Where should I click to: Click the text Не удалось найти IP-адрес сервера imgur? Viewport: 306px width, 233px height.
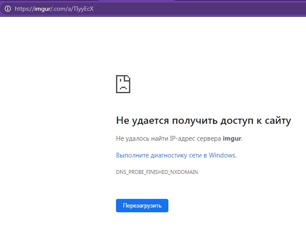(x=179, y=139)
